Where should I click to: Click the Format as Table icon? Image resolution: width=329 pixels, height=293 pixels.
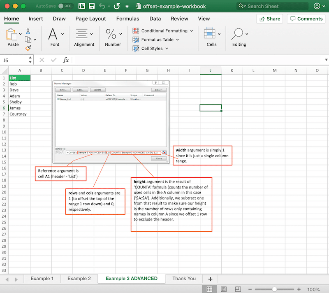(136, 40)
